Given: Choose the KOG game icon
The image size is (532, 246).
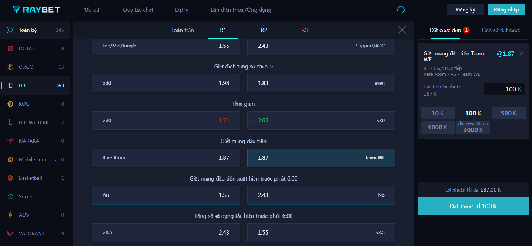Looking at the screenshot, I should [10, 104].
